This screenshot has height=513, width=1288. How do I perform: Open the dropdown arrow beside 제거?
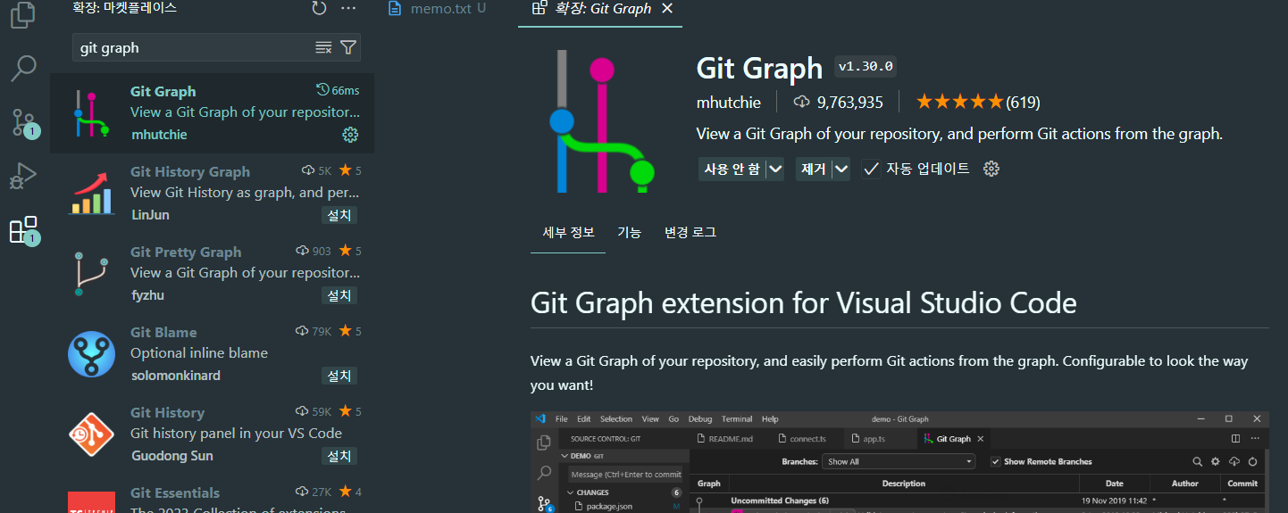tap(841, 169)
